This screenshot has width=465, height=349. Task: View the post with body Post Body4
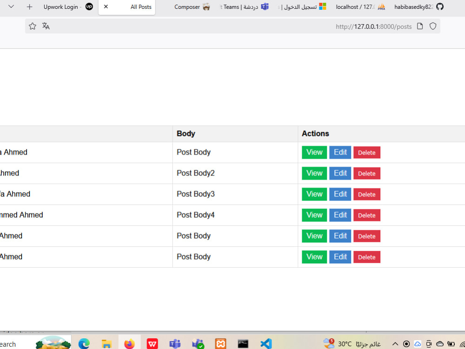pyautogui.click(x=314, y=215)
